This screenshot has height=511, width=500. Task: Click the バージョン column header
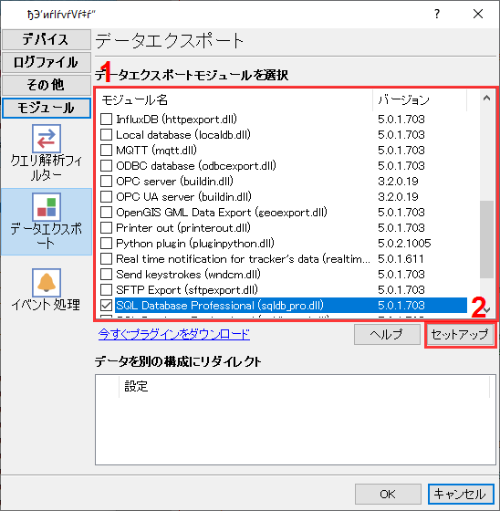pos(420,99)
